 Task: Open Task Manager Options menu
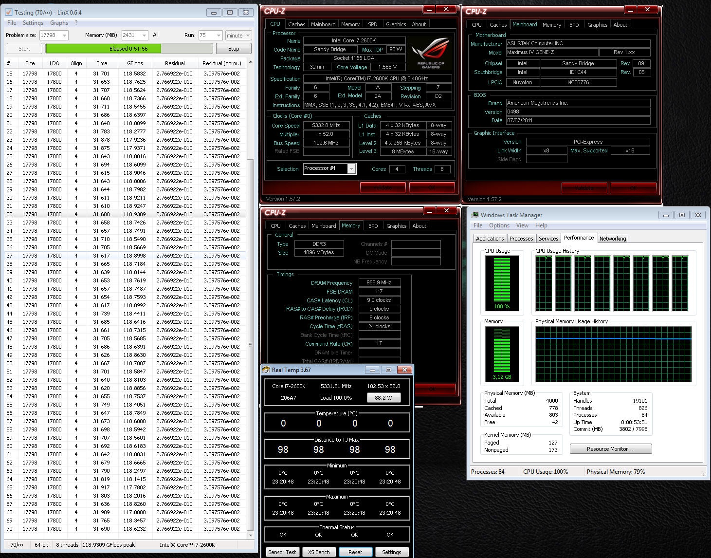[499, 225]
